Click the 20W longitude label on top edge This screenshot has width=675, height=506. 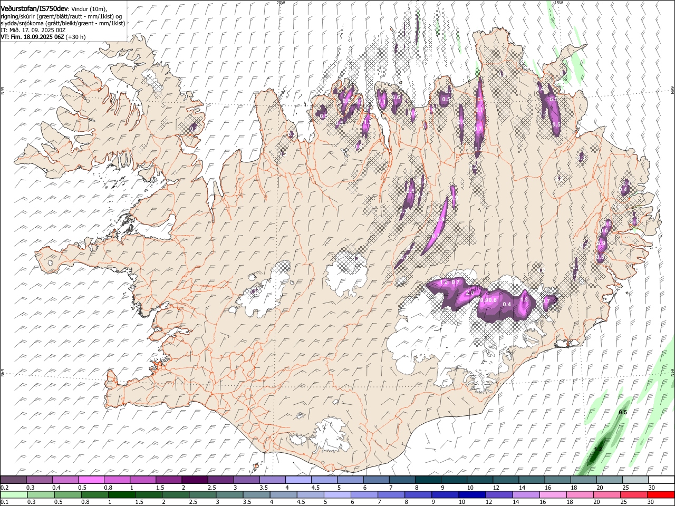coord(281,3)
